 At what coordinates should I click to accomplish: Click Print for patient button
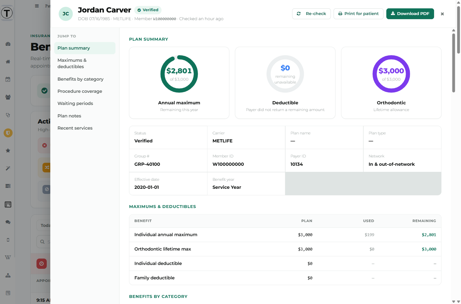point(358,14)
